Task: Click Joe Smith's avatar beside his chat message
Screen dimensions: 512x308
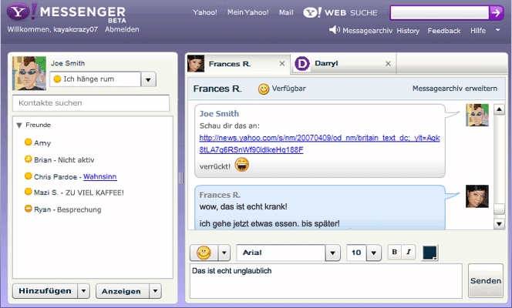Action: coord(477,115)
